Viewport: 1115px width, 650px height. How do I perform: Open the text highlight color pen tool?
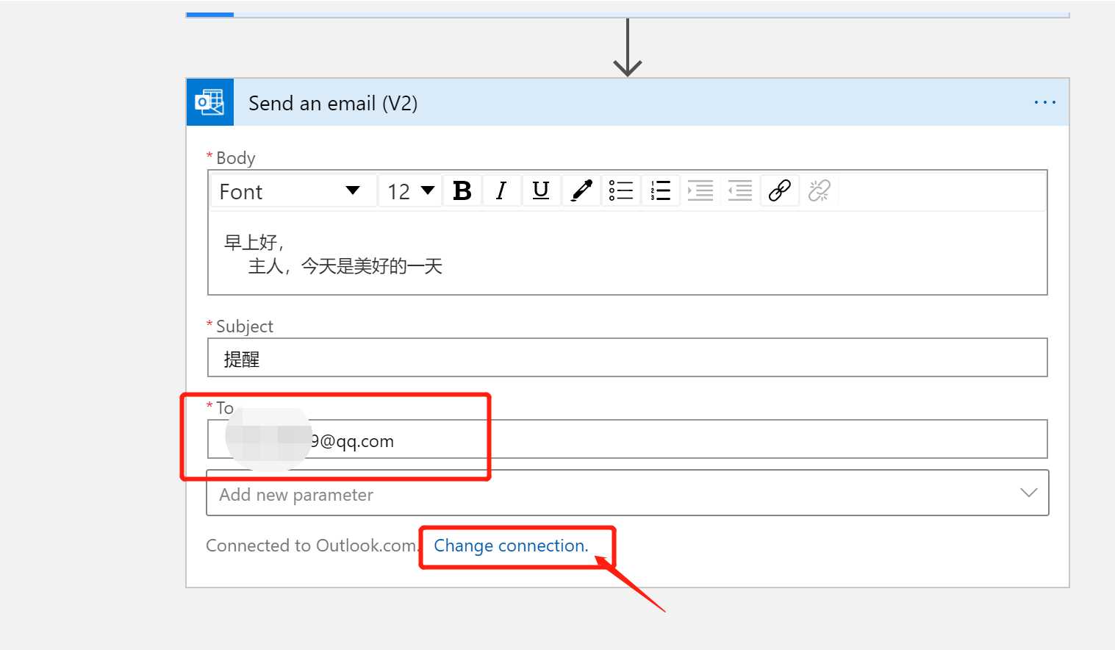point(581,191)
